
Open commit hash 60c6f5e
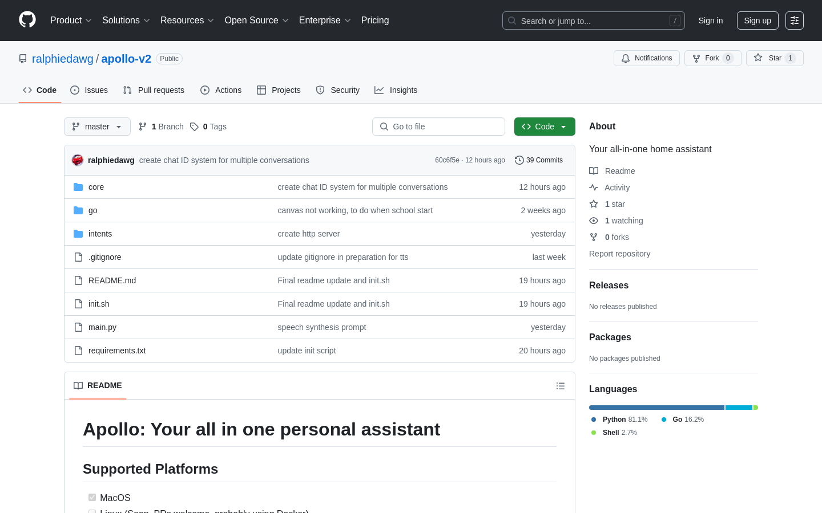coord(447,160)
